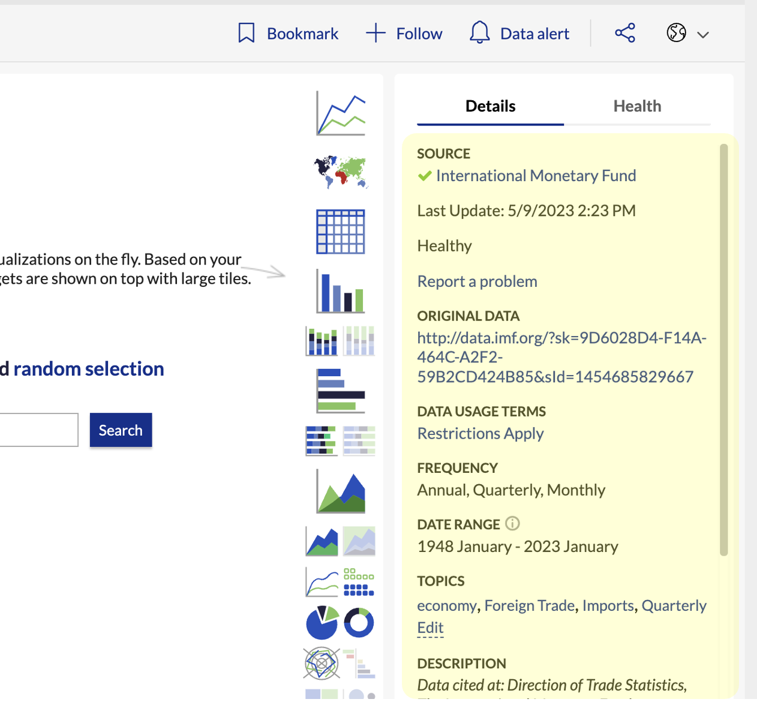The height and width of the screenshot is (708, 757).
Task: Select the spline line chart icon
Action: 322,582
